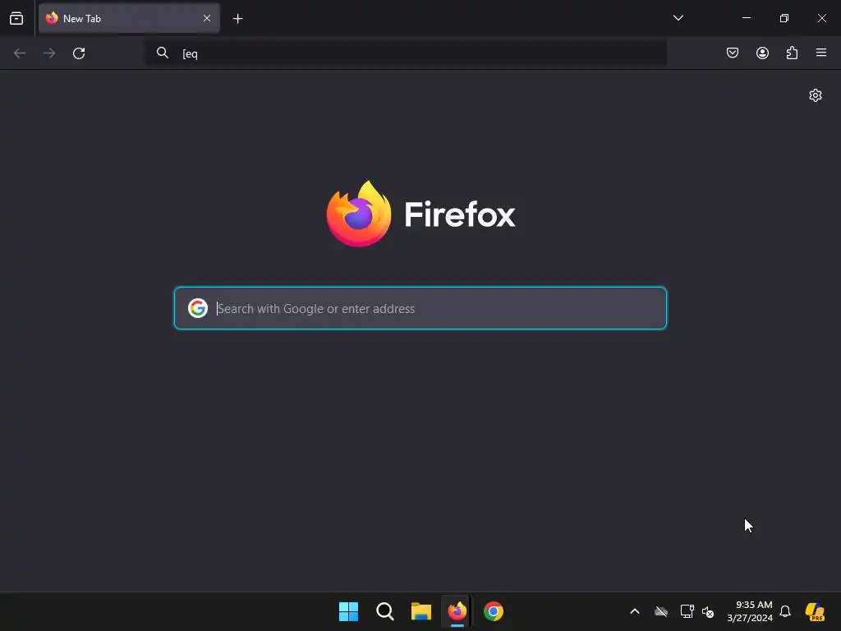Image resolution: width=841 pixels, height=631 pixels.
Task: Expand the list all tabs chevron
Action: [x=678, y=18]
